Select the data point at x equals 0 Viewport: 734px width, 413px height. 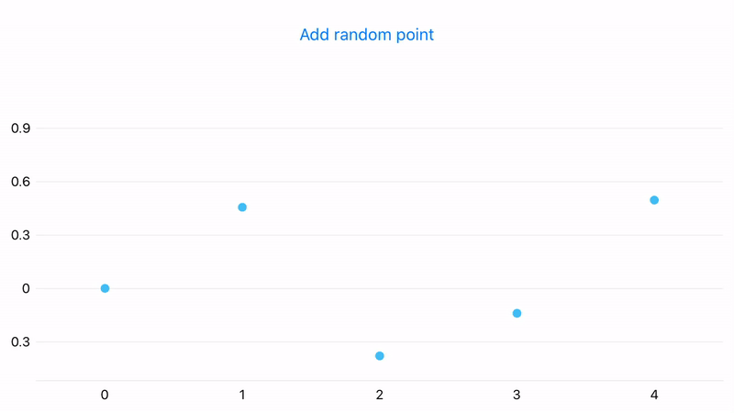(x=105, y=288)
